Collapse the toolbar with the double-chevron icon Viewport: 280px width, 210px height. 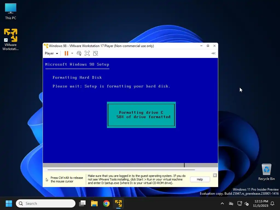(213, 53)
